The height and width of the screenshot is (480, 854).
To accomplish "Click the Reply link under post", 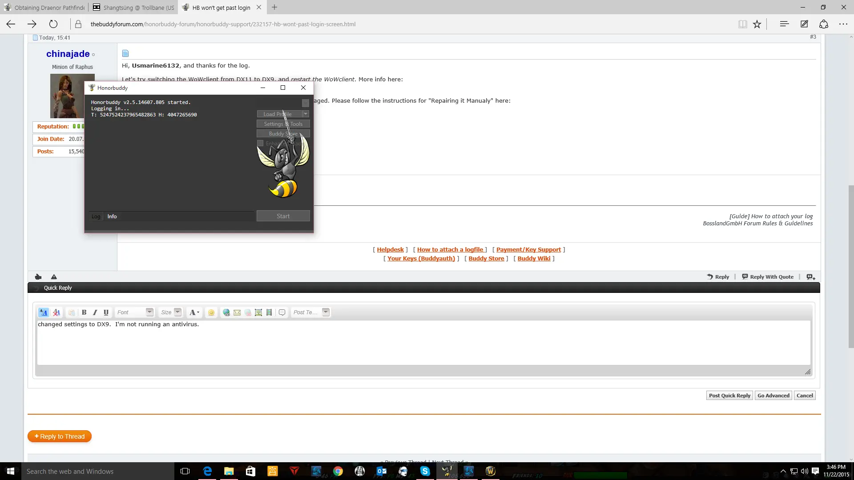I will pos(718,277).
